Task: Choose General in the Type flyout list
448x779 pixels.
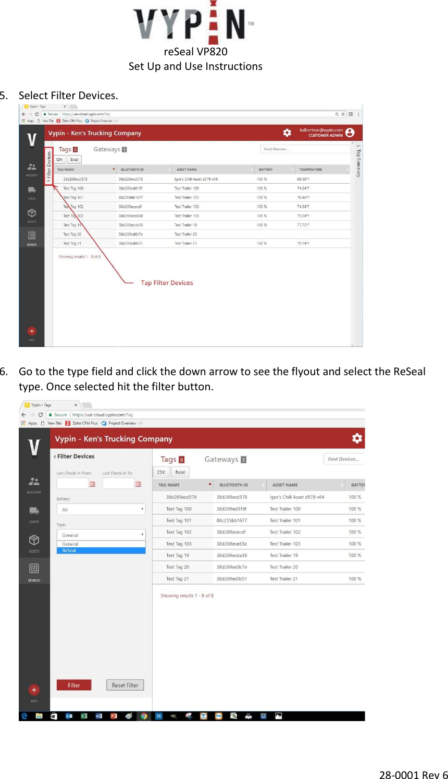Action: [x=101, y=544]
